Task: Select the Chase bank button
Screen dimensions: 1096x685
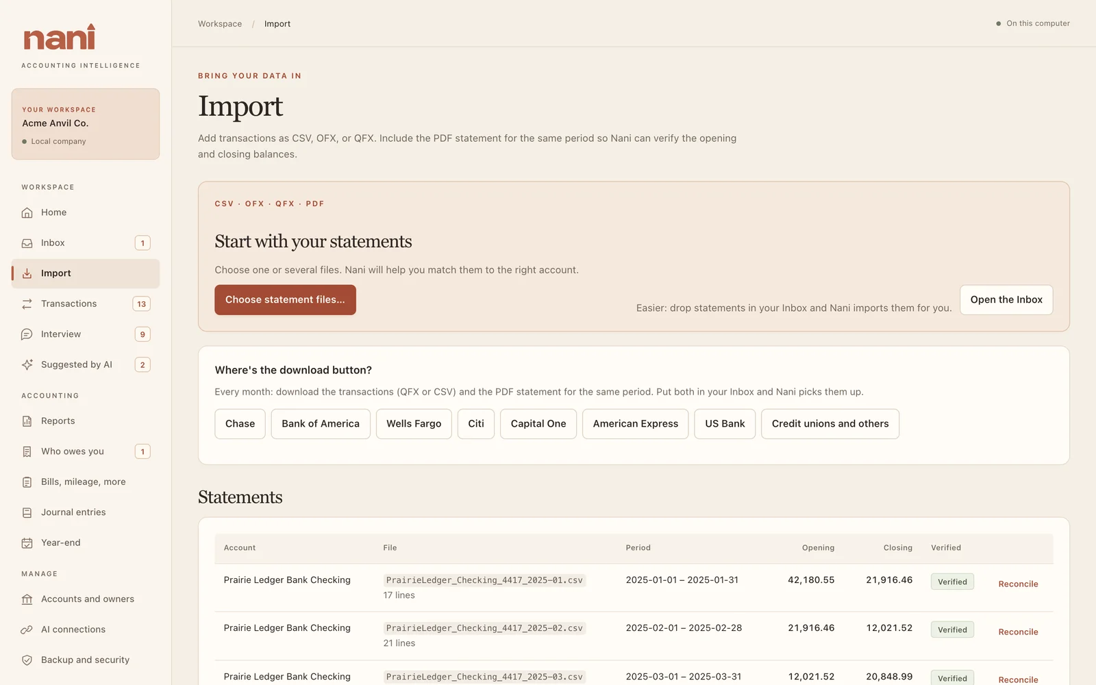Action: [240, 424]
